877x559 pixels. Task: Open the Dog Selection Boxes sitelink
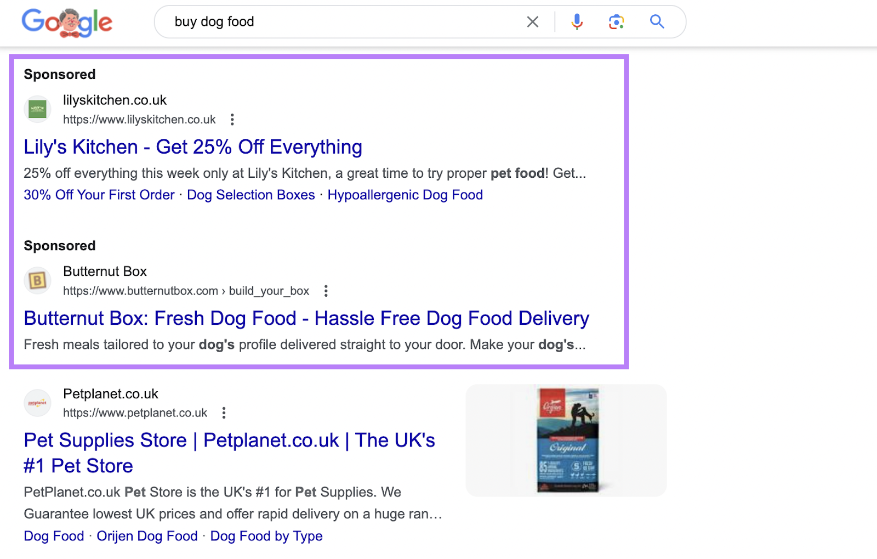click(x=250, y=195)
